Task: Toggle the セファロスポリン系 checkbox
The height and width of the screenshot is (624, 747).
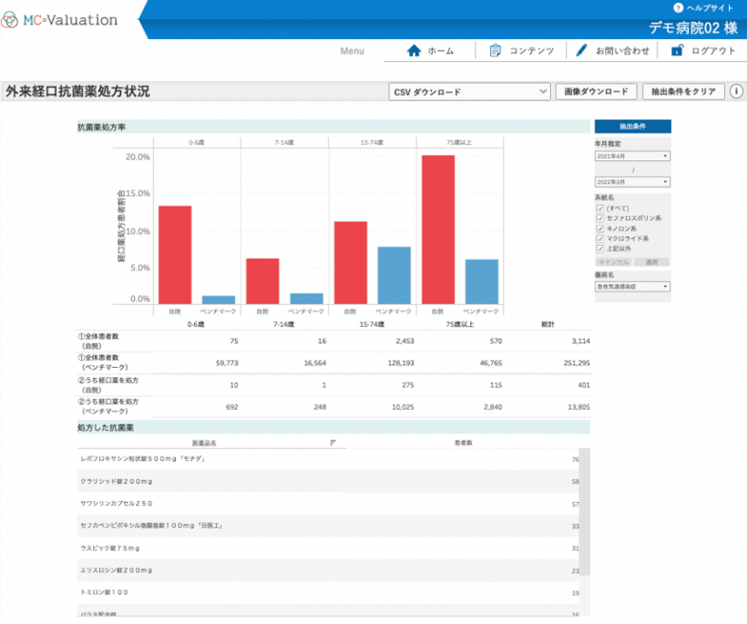Action: (x=599, y=218)
